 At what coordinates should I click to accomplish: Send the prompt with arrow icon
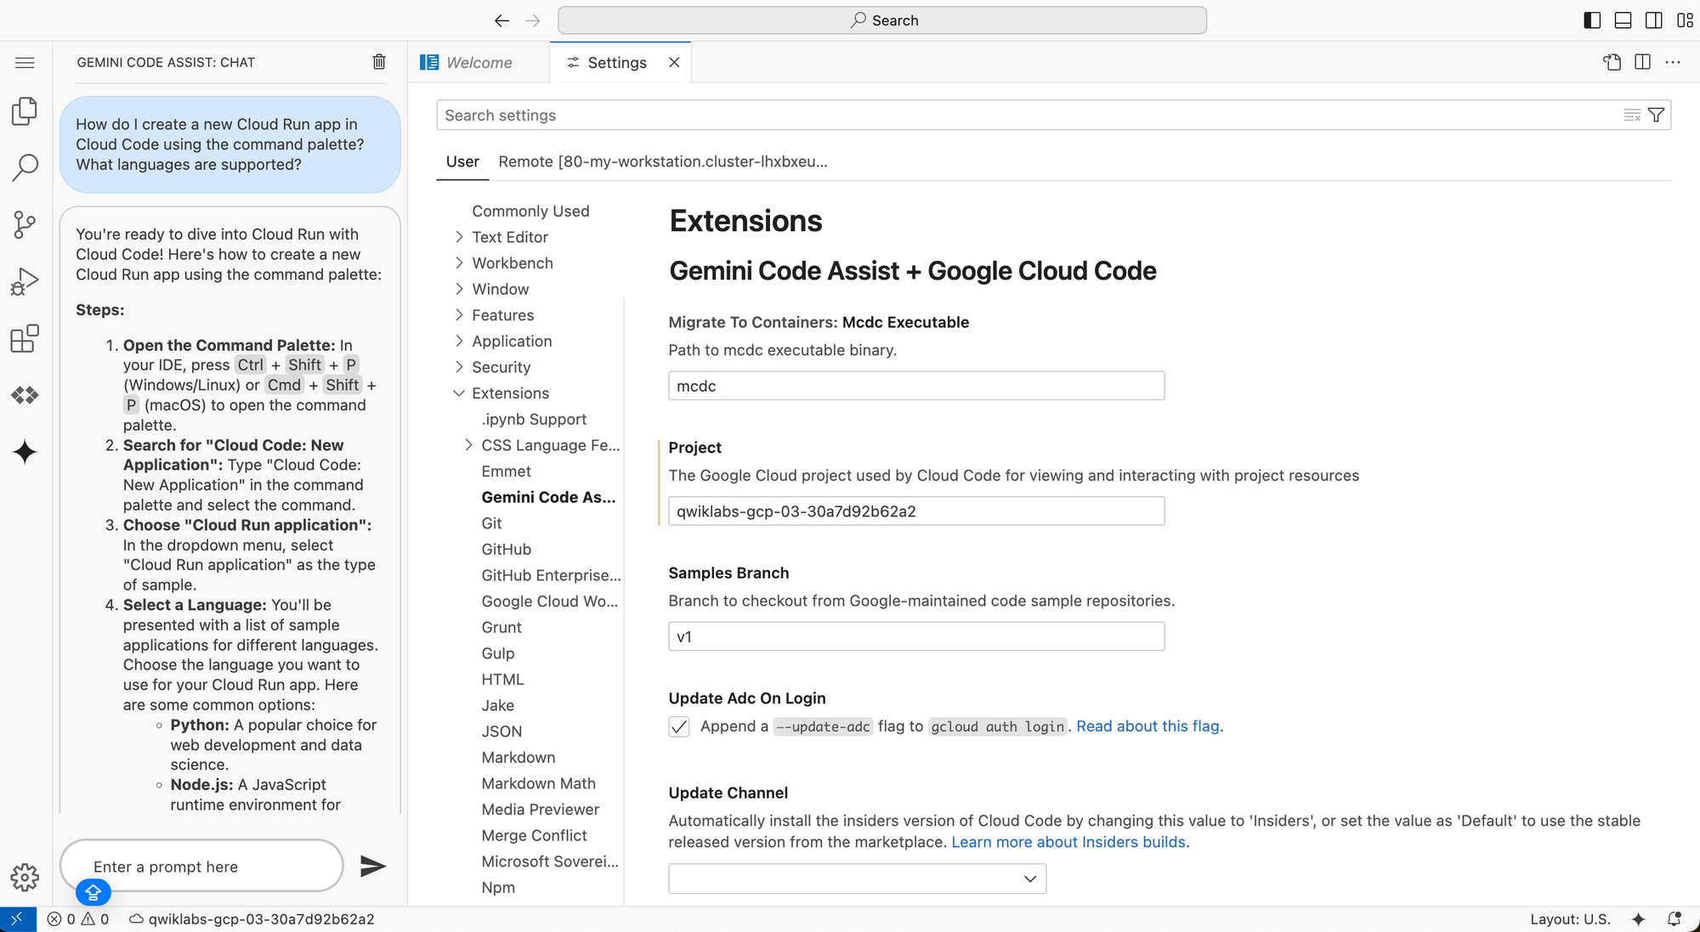pos(372,866)
